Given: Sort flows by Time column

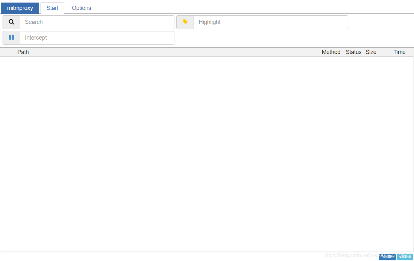Looking at the screenshot, I should coord(399,52).
